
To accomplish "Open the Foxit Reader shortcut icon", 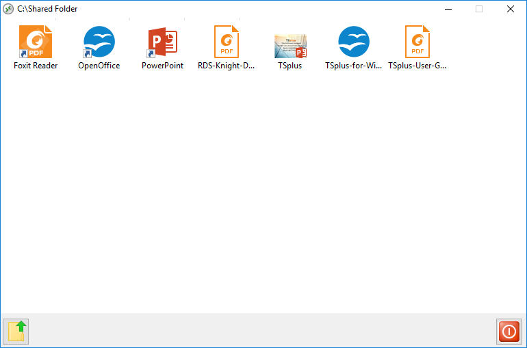I will [x=36, y=42].
